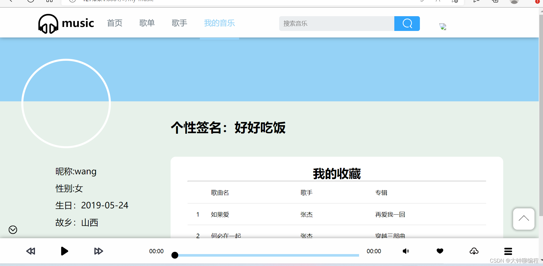Click the blue search magnifier icon

pos(407,23)
